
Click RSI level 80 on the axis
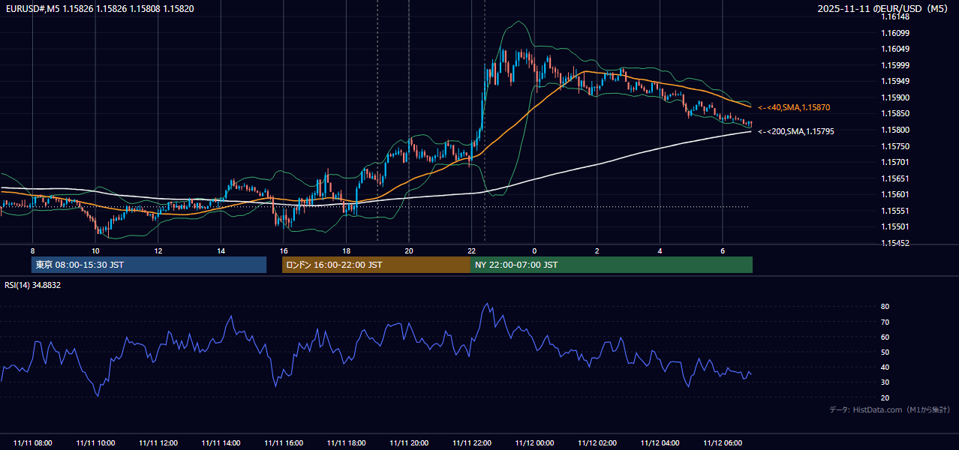(885, 307)
